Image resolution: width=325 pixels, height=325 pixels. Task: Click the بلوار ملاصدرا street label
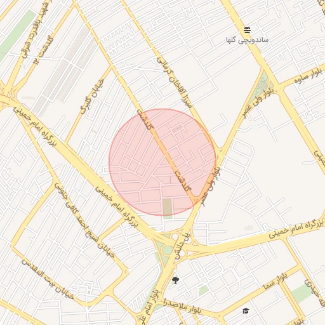click(x=182, y=307)
